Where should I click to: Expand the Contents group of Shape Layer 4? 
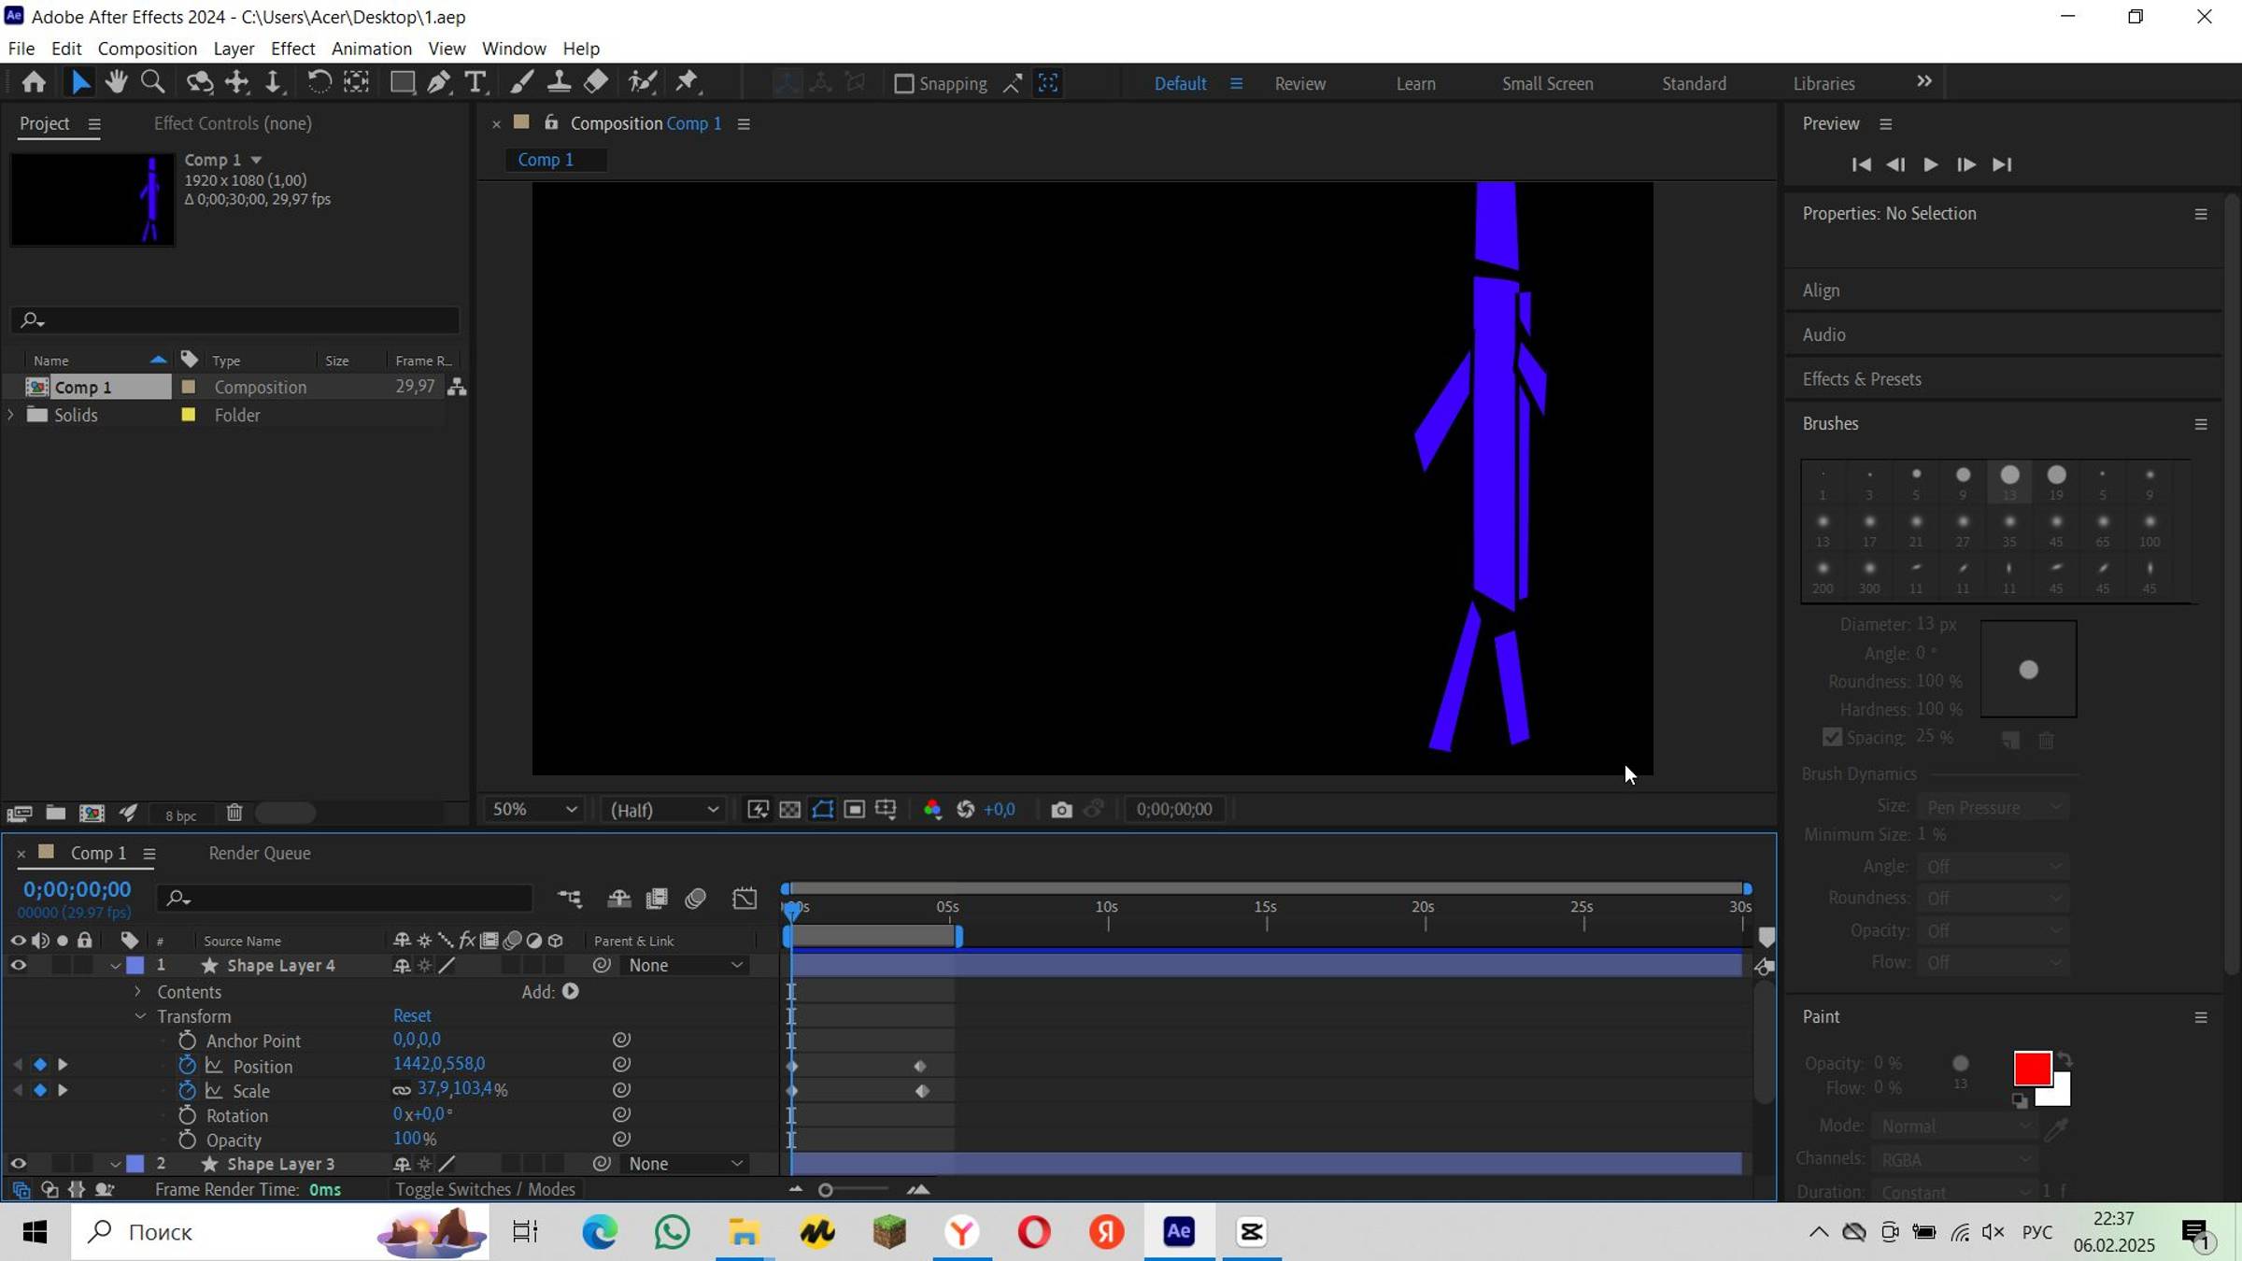[x=138, y=992]
